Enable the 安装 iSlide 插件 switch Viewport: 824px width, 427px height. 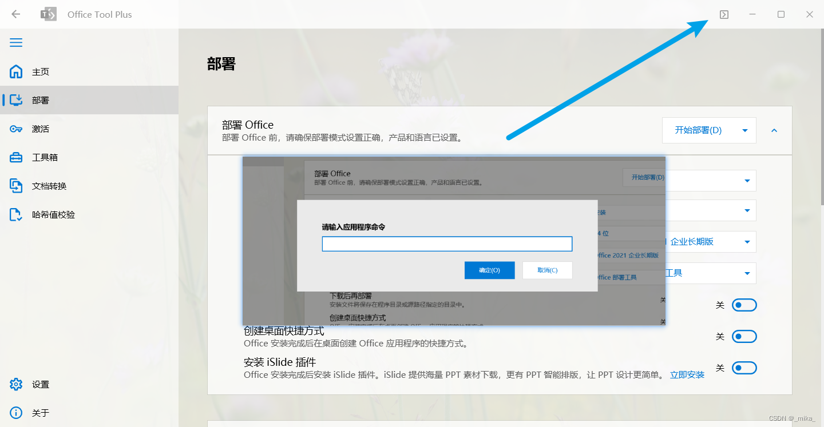pyautogui.click(x=744, y=368)
